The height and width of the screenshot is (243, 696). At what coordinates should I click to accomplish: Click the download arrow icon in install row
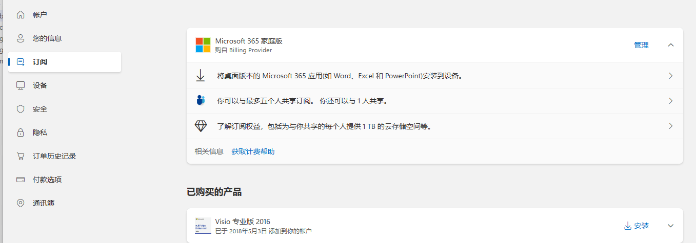[x=201, y=76]
